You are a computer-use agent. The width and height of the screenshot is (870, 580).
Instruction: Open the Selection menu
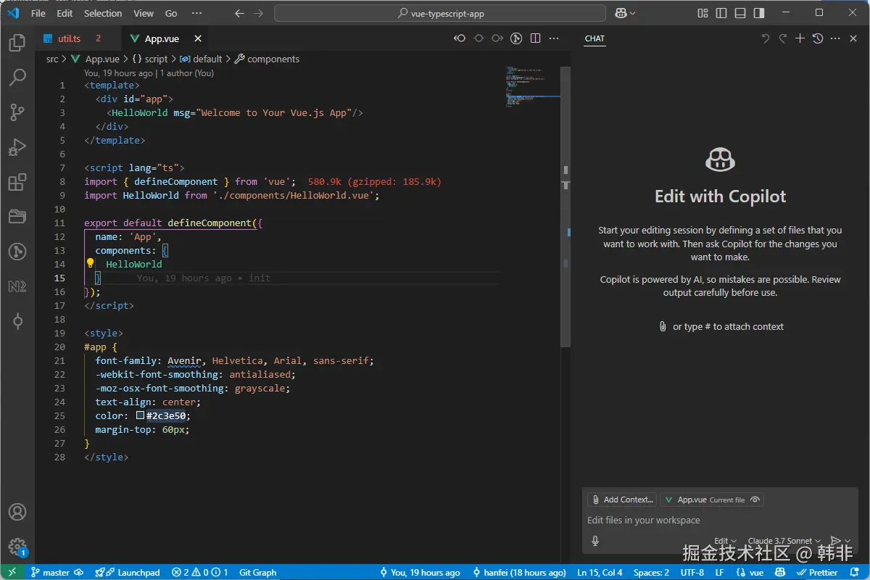[x=103, y=13]
